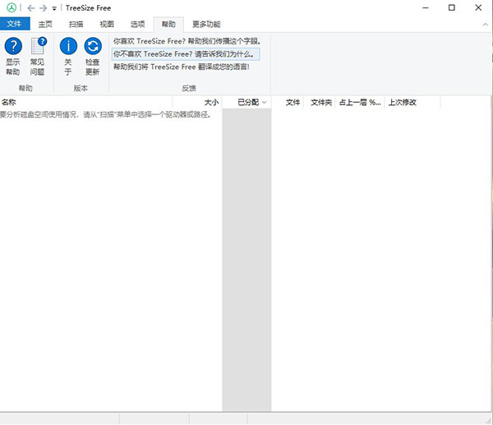This screenshot has width=493, height=425.
Task: Switch to the 更多功能 tab
Action: click(206, 24)
